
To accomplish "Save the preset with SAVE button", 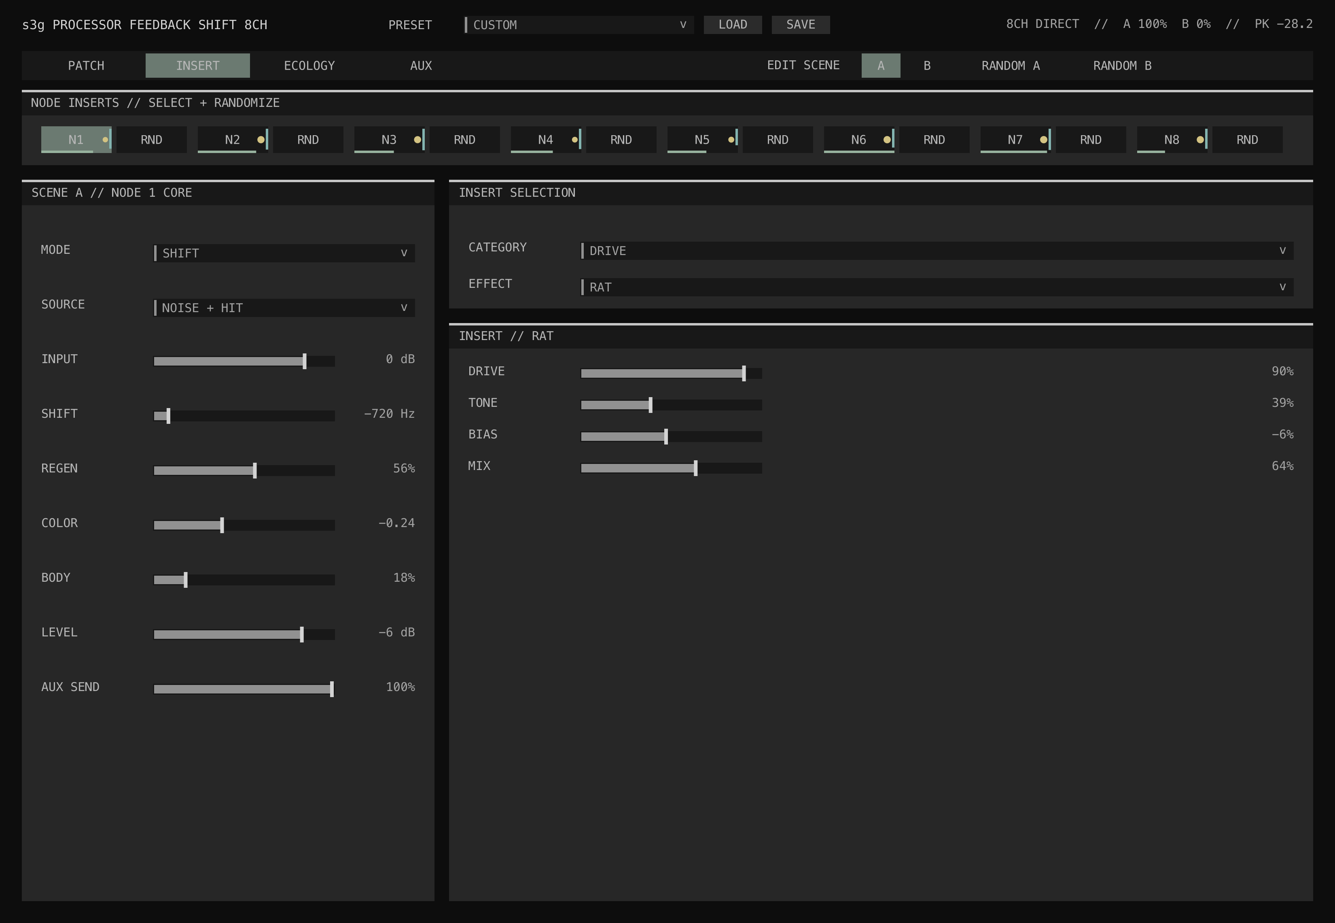I will 801,24.
